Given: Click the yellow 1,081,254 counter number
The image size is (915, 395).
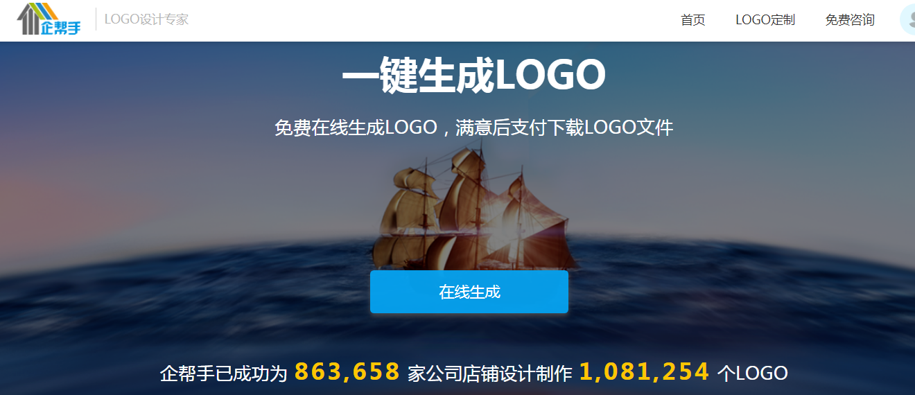Looking at the screenshot, I should (x=644, y=372).
